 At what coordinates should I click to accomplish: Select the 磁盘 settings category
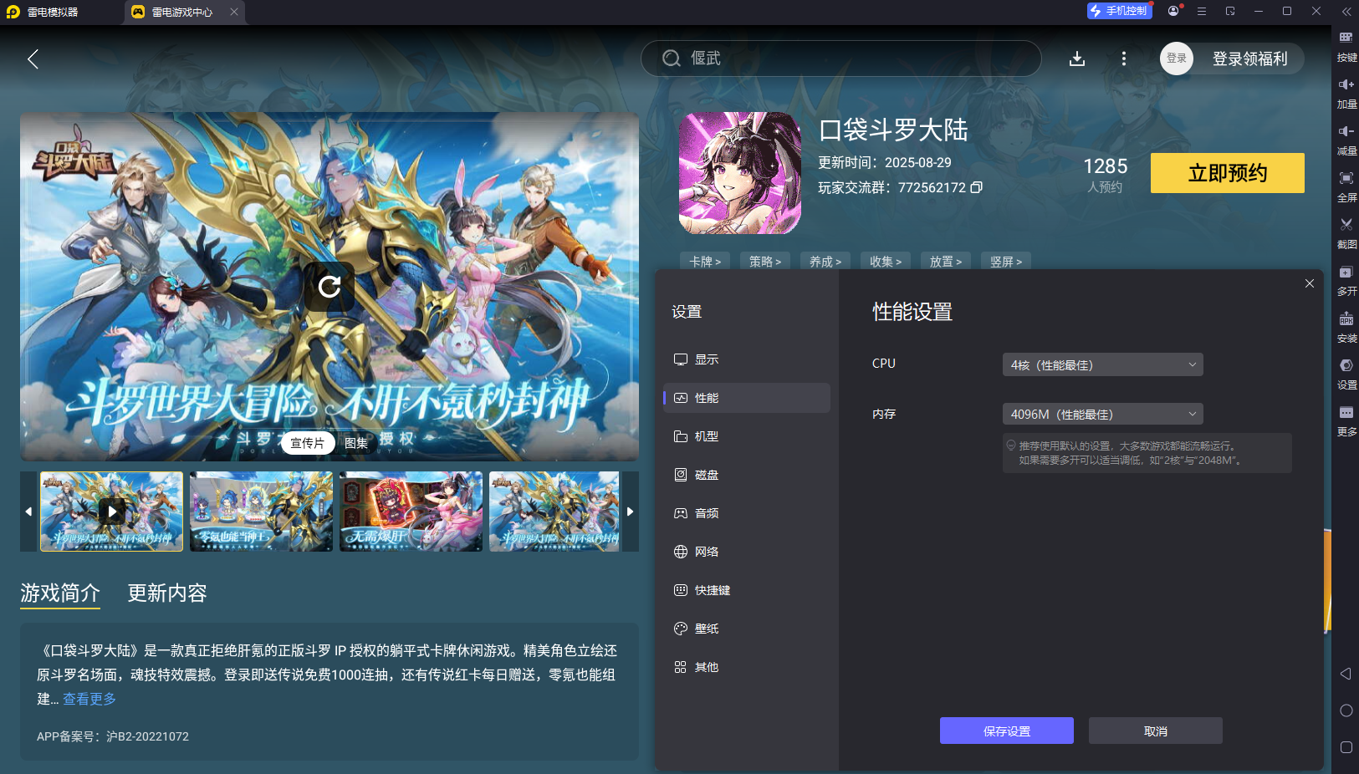(747, 475)
